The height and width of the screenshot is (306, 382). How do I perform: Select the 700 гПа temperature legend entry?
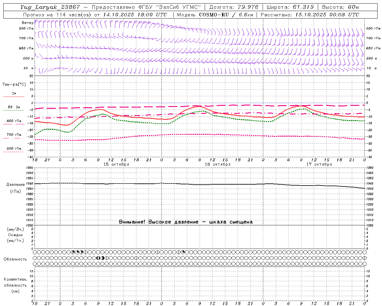[14, 135]
